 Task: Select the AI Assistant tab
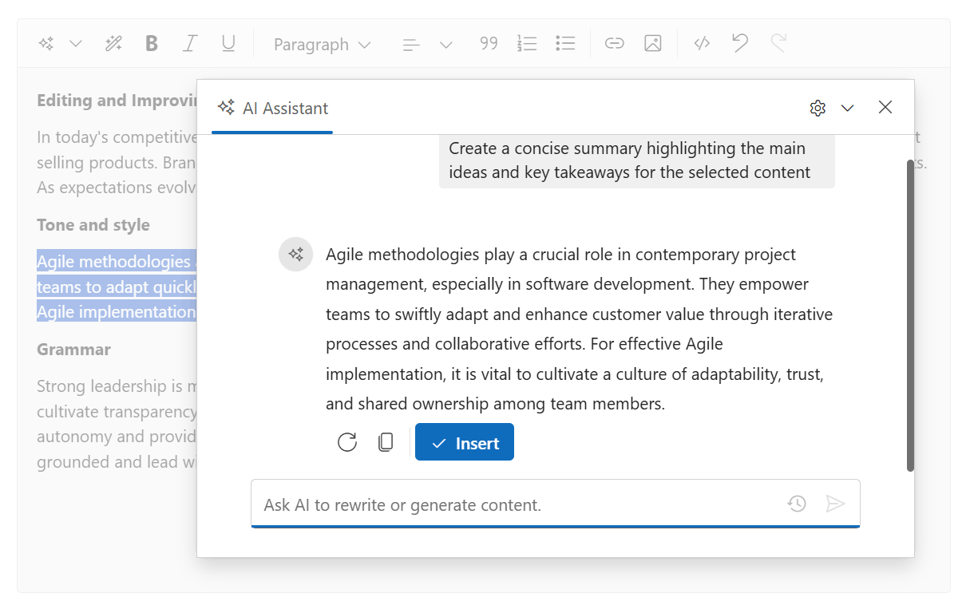click(x=272, y=108)
